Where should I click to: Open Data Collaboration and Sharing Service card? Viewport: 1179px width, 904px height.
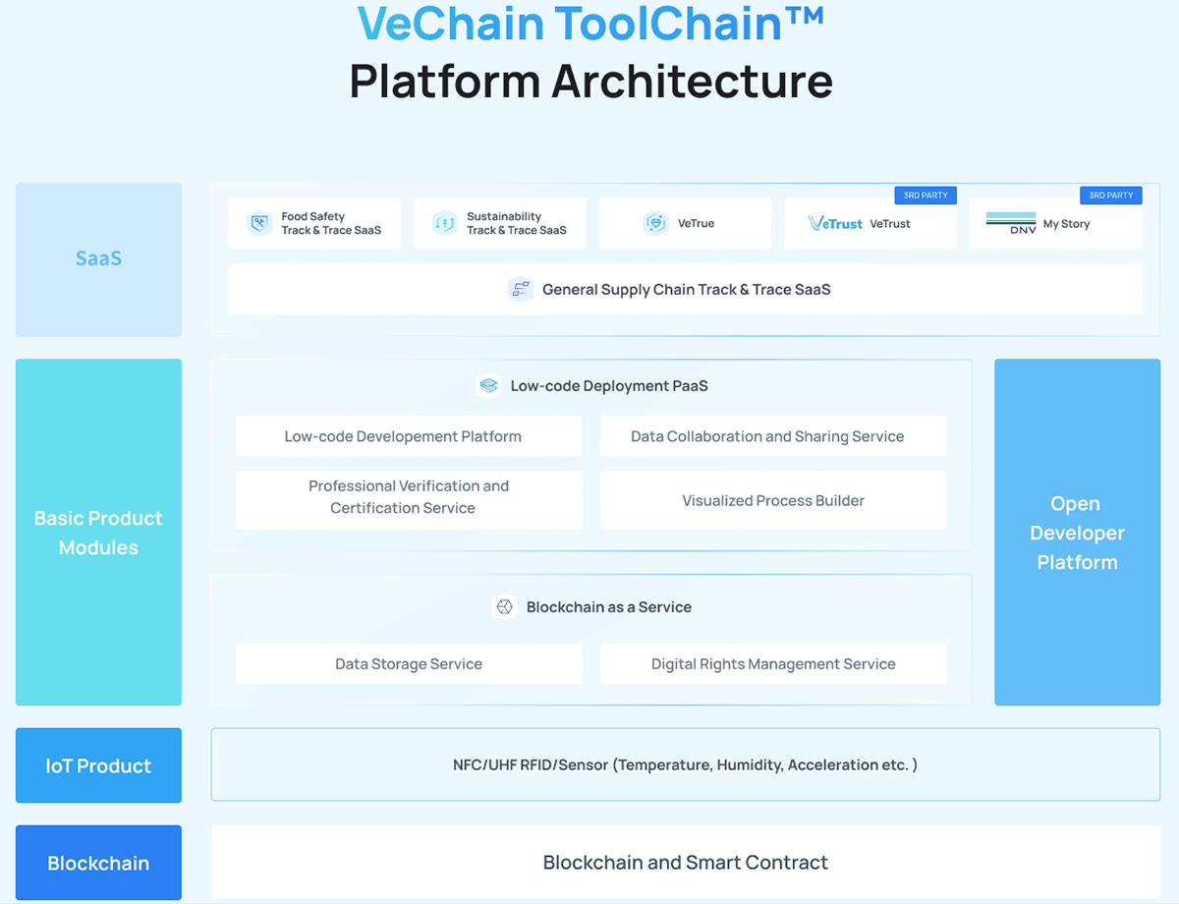tap(773, 436)
